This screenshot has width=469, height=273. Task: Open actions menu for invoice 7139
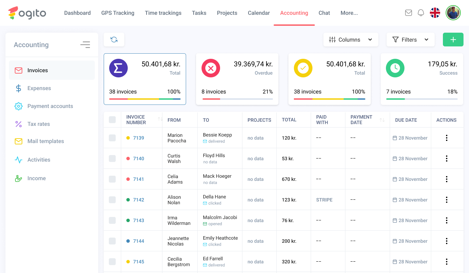[446, 138]
